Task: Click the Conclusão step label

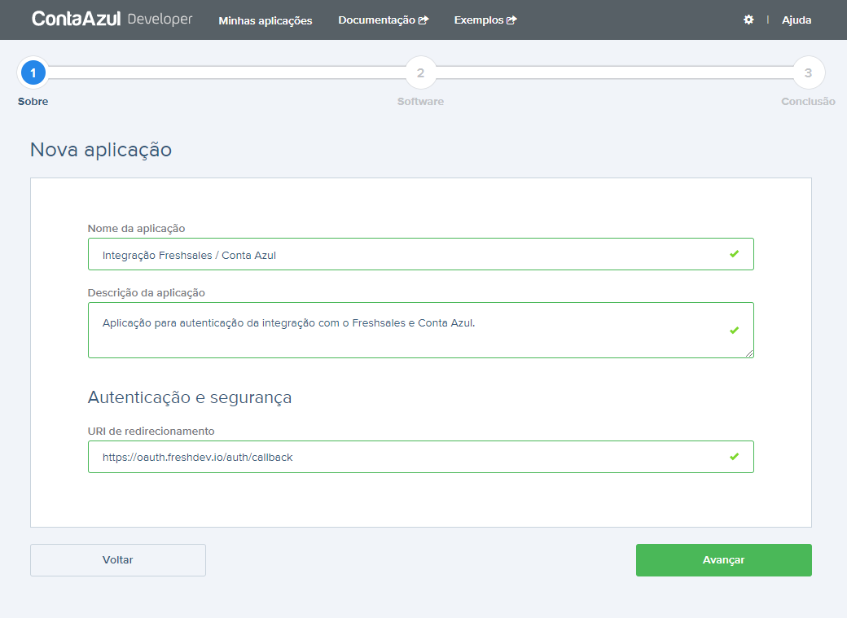Action: [x=808, y=102]
